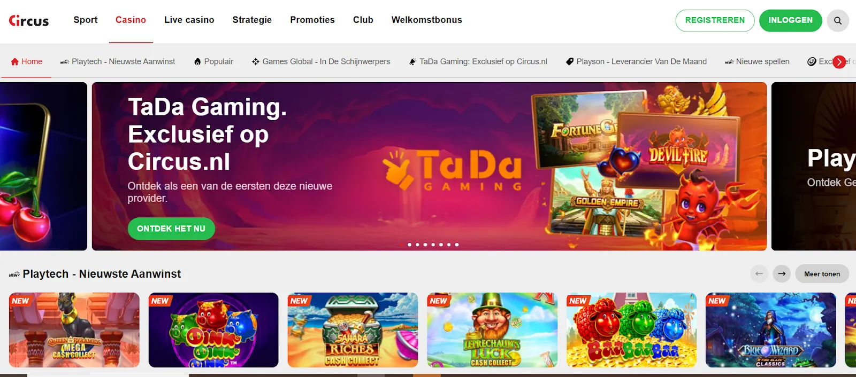Open the Populair category with flame icon
This screenshot has height=377, width=856.
213,61
